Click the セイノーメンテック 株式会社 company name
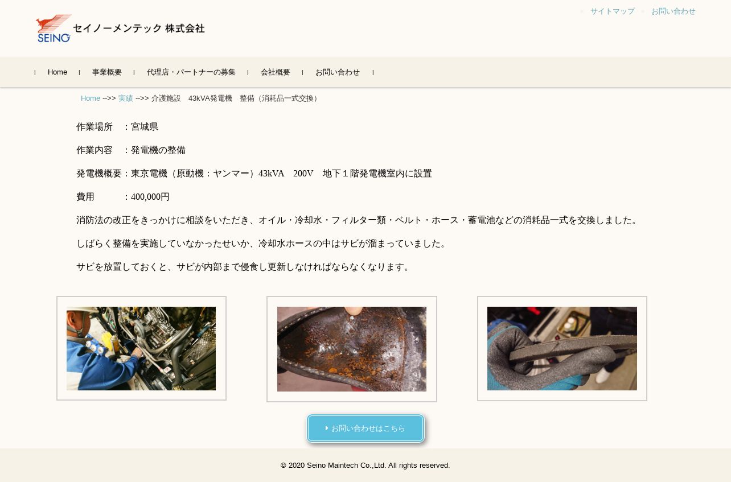Screen dimensions: 731x482 tap(139, 28)
